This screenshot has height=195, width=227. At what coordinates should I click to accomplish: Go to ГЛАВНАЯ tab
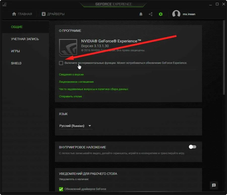coord(22,14)
